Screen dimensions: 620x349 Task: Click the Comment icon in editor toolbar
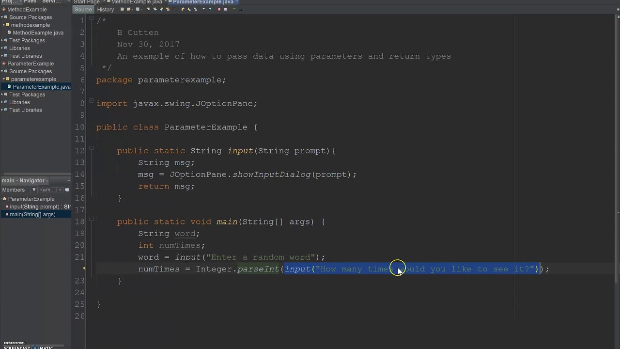click(234, 9)
